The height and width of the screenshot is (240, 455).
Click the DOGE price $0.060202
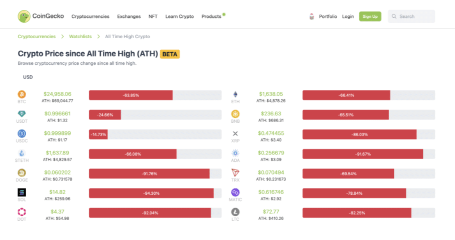tap(58, 172)
